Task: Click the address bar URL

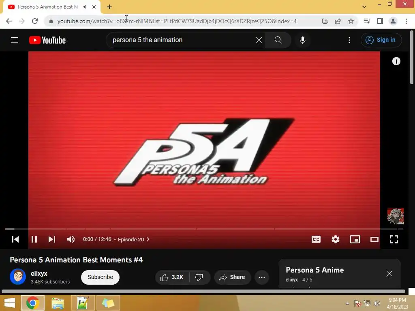Action: click(x=177, y=21)
